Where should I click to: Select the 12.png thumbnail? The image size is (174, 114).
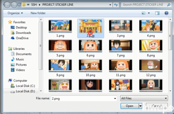point(151,66)
